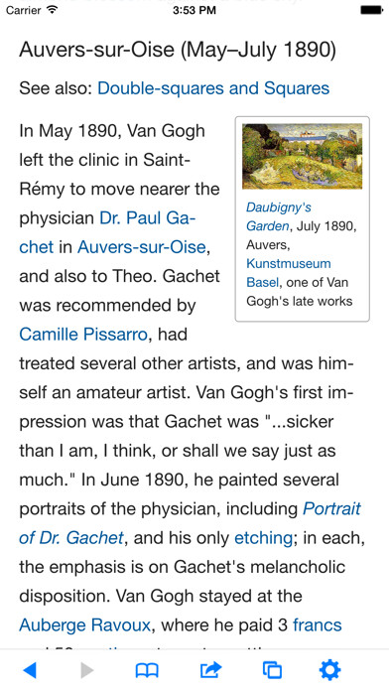Follow the etching link

(x=263, y=538)
